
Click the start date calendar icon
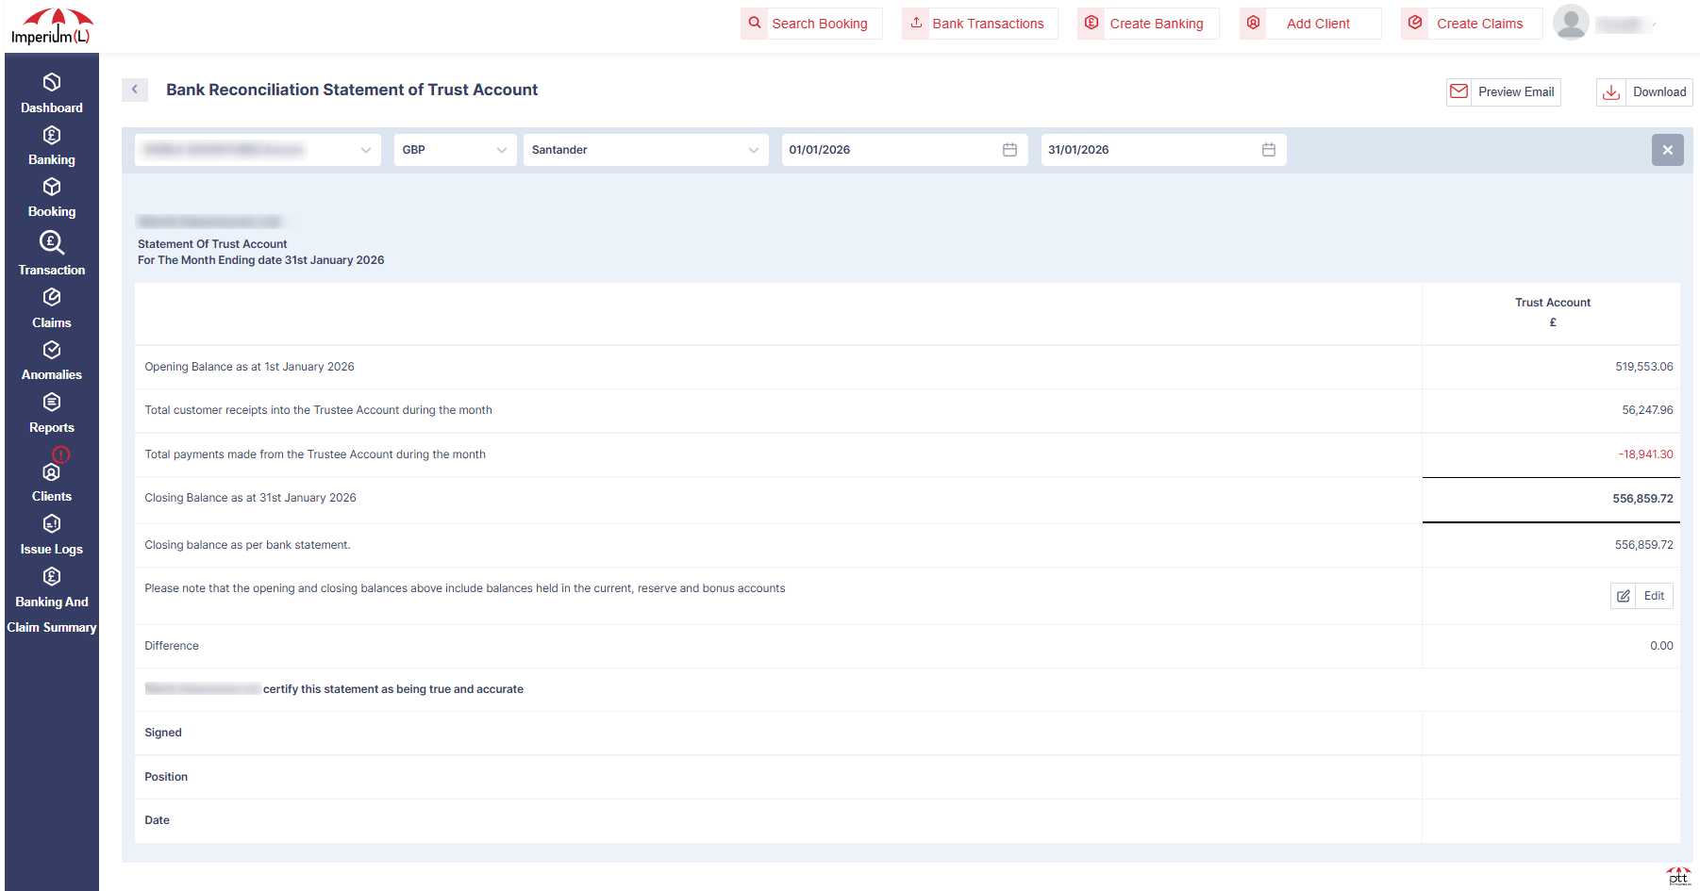click(1008, 149)
